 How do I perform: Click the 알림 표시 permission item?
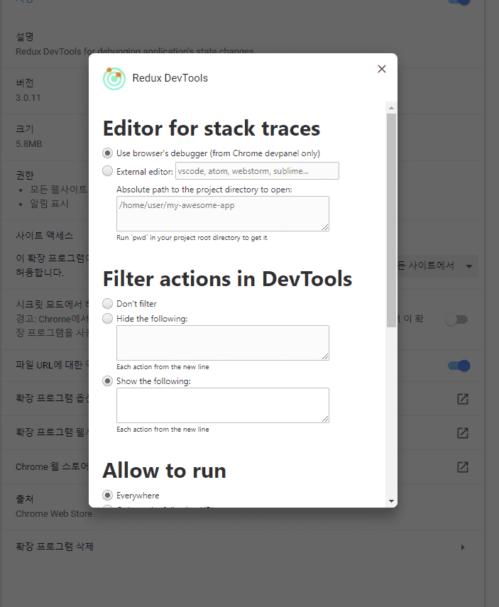[x=49, y=204]
